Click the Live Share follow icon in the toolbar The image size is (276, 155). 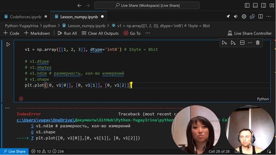[252, 16]
